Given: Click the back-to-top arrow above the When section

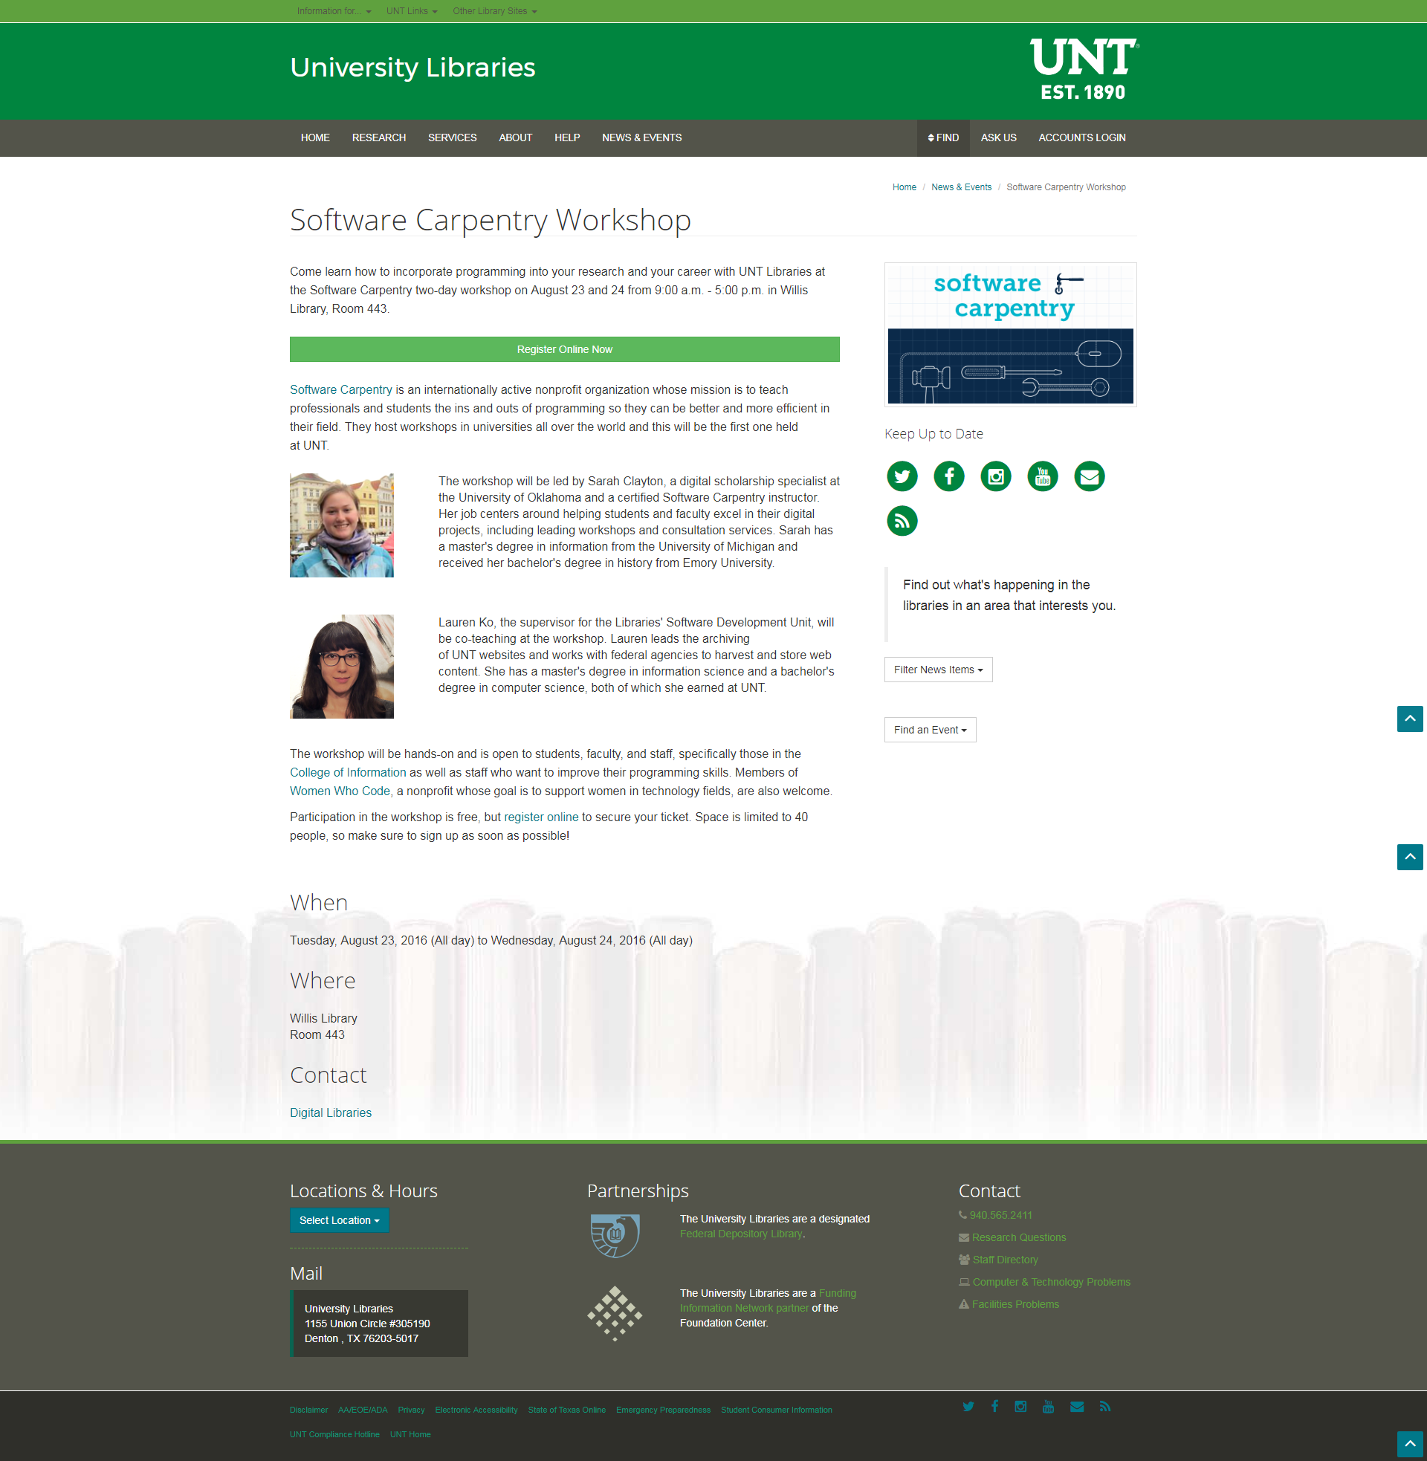Looking at the screenshot, I should pos(1409,856).
